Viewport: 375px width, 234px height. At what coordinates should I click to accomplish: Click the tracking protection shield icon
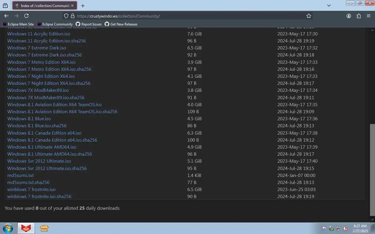[x=66, y=16]
